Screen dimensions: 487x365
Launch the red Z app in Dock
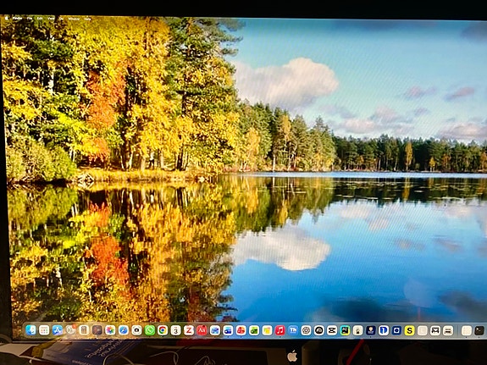tap(189, 330)
